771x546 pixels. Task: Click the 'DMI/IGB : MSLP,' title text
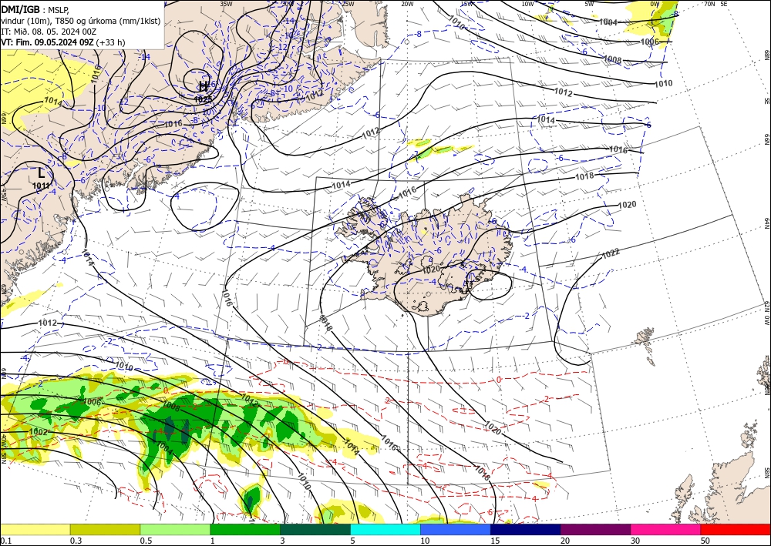click(x=35, y=9)
